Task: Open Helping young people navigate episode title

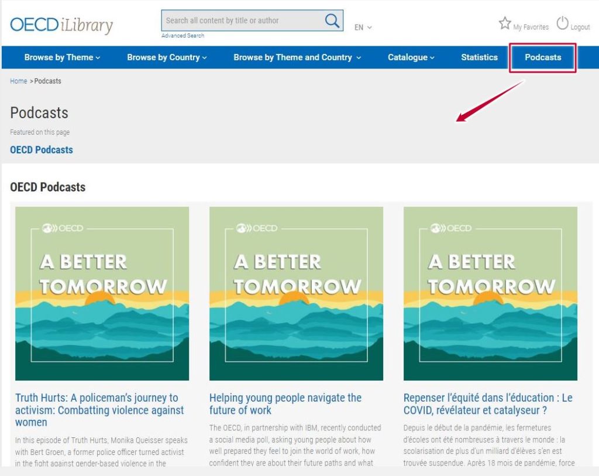Action: coord(285,404)
